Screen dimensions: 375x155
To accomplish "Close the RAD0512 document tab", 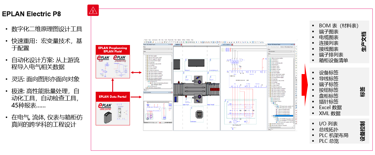I will (x=181, y=44).
